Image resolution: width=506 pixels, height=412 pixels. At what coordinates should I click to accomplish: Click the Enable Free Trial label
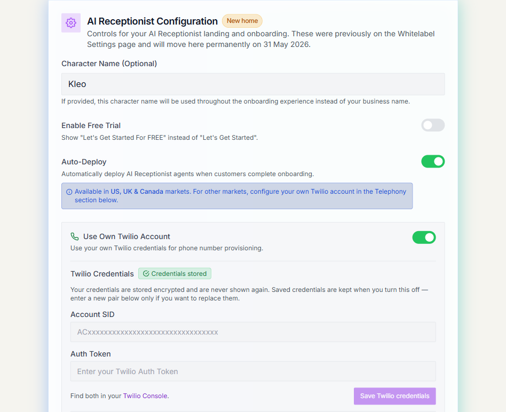(91, 125)
